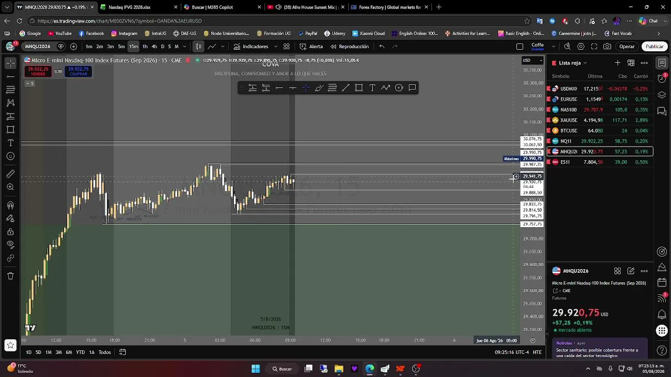671x377 pixels.
Task: Select the 3M date range tab
Action: tap(59, 352)
